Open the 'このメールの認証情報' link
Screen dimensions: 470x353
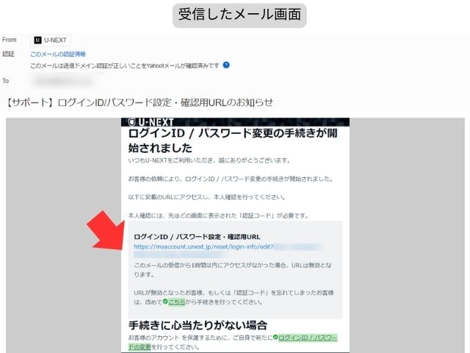coord(58,54)
